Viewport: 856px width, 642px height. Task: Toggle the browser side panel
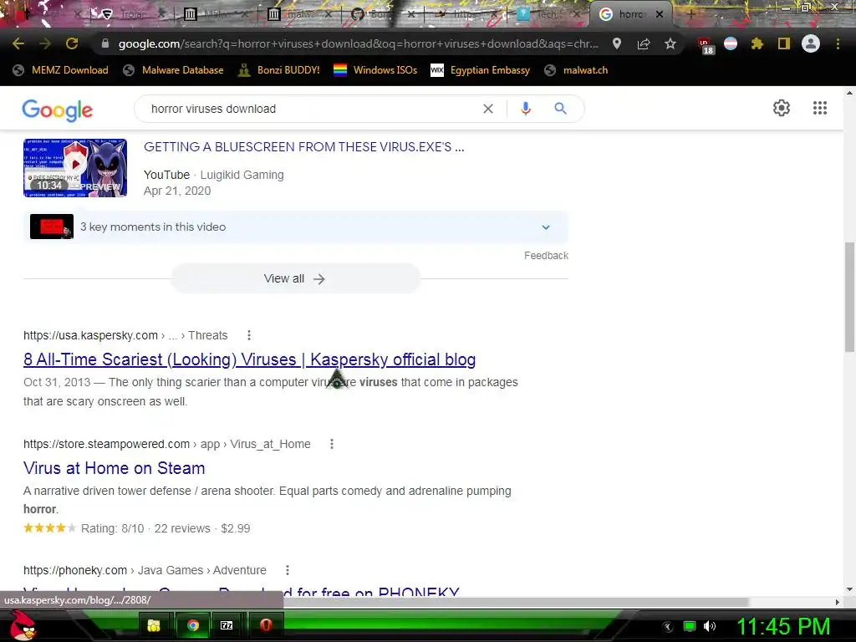[x=784, y=43]
